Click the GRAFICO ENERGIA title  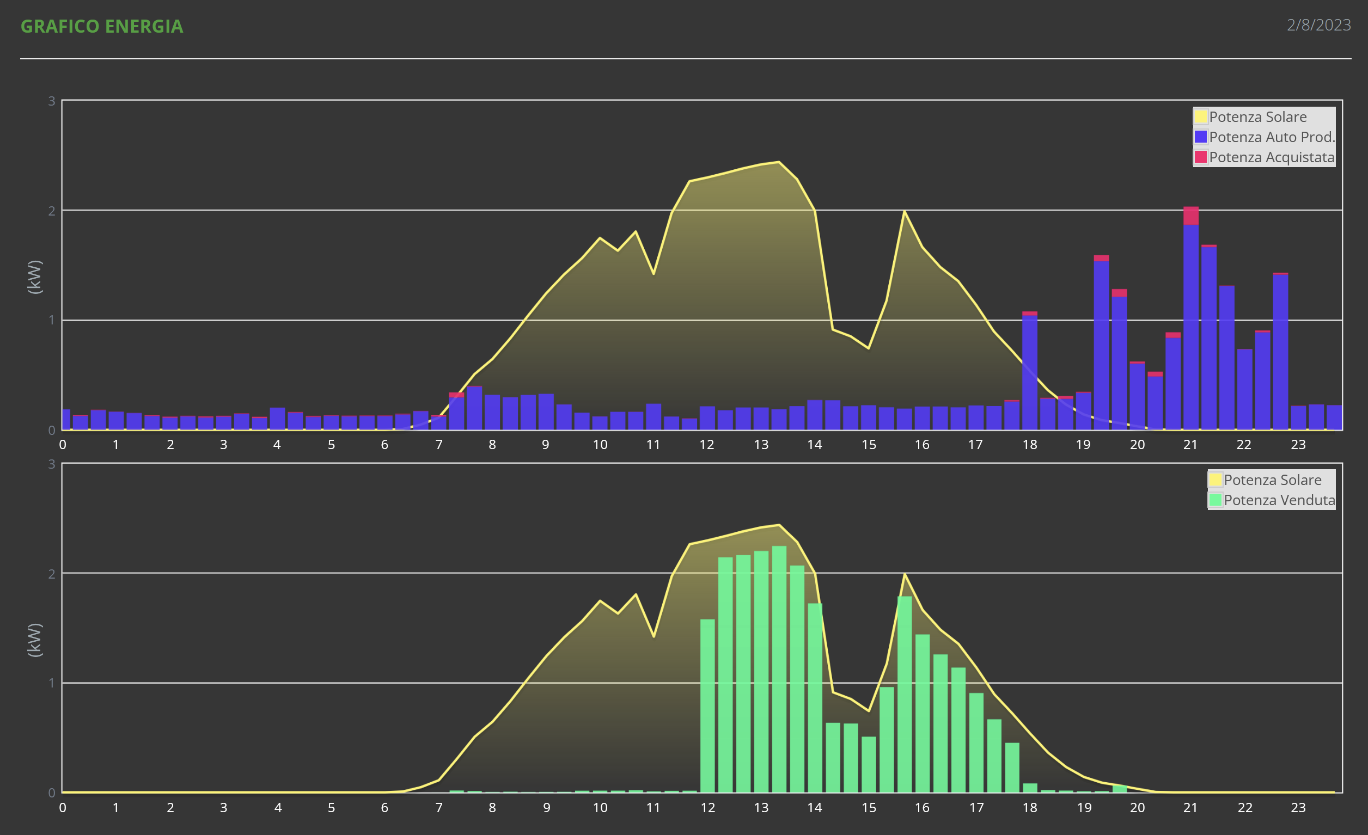(x=102, y=27)
